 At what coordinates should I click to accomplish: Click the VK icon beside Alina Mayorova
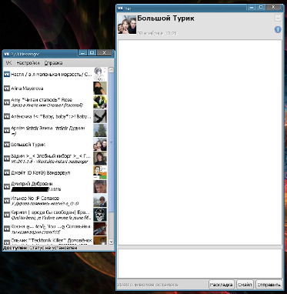click(x=7, y=89)
